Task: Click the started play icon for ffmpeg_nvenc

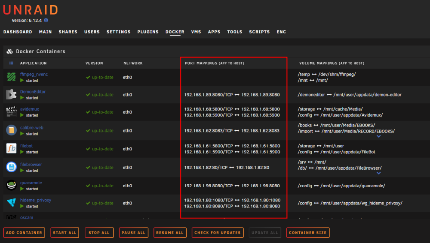Action: tap(22, 81)
